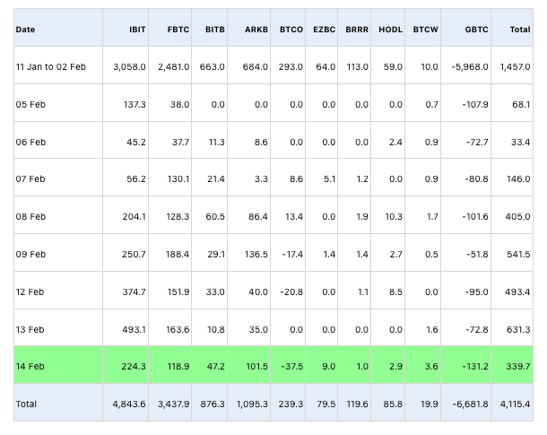The width and height of the screenshot is (547, 435).
Task: Select the GBTC value -5,968.0
Action: [x=470, y=66]
